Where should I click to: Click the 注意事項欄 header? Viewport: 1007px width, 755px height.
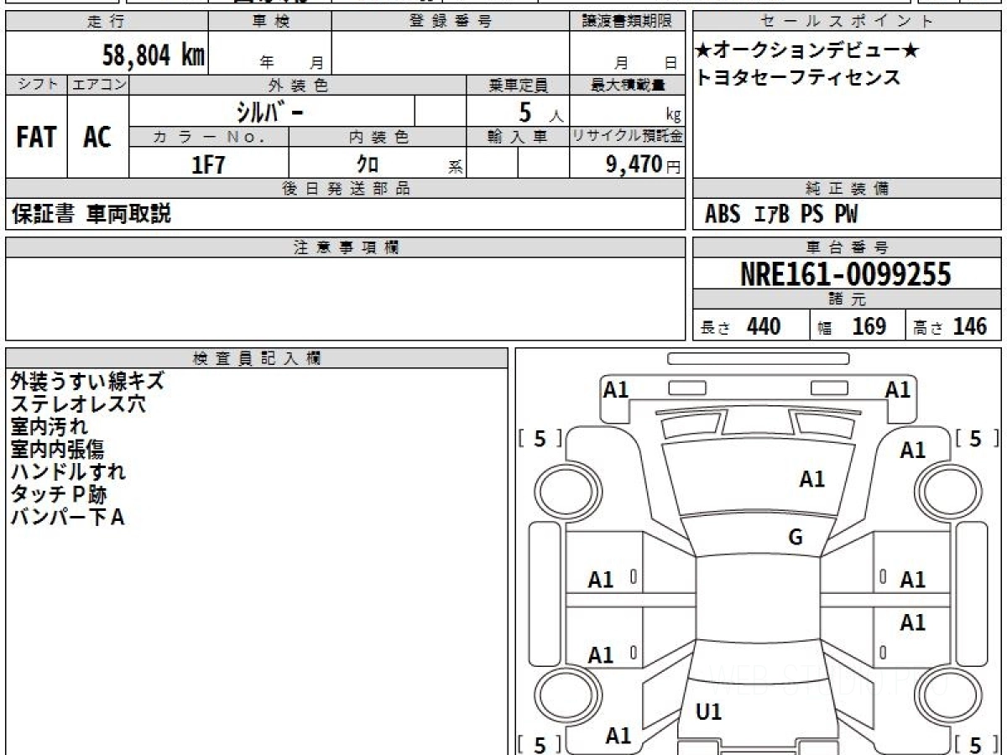tap(346, 247)
